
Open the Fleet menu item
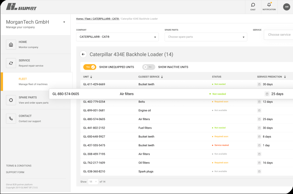pyautogui.click(x=37, y=81)
